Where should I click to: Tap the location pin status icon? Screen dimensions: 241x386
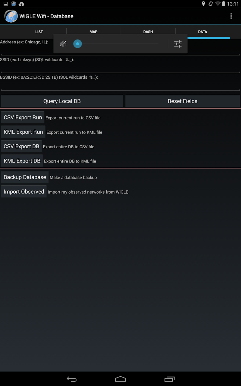203,4
